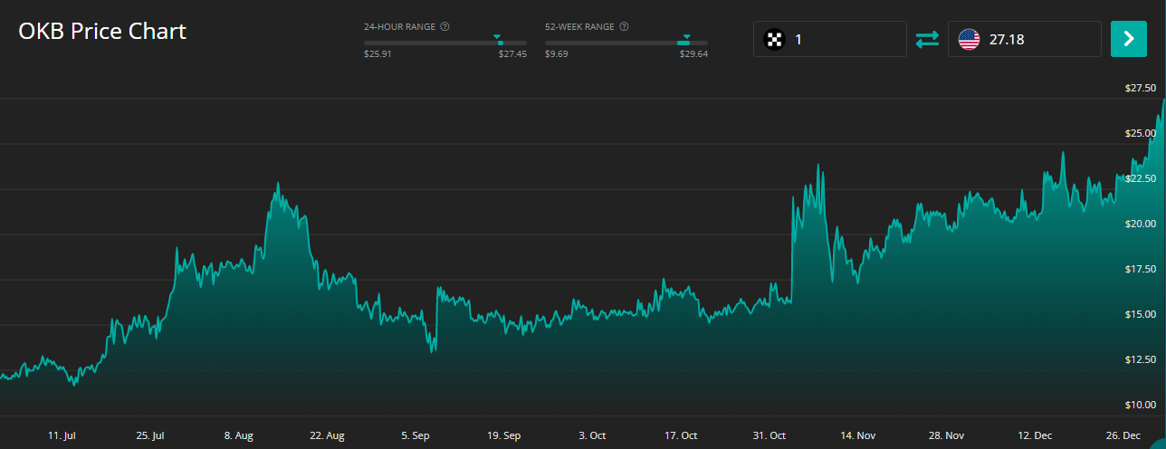Screen dimensions: 1166x449
Task: Open the 24-hour range help icon
Action: [444, 27]
